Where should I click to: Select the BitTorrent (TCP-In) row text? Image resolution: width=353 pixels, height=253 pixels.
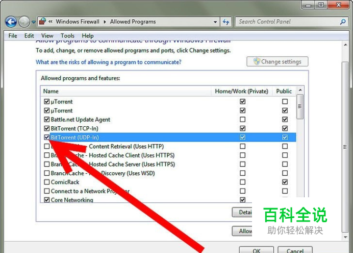pos(74,128)
